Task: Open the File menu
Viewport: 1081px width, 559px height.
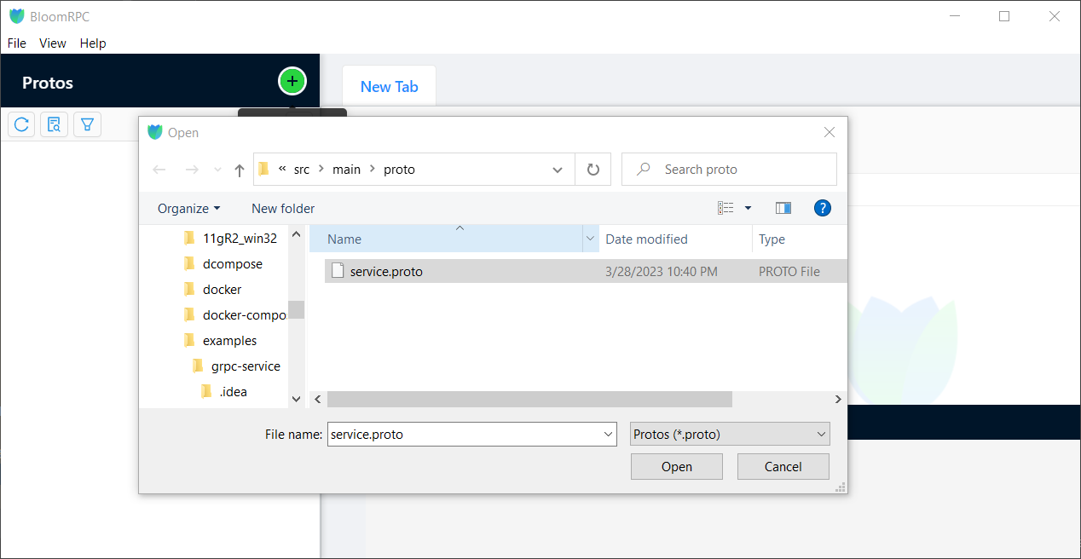Action: tap(17, 43)
